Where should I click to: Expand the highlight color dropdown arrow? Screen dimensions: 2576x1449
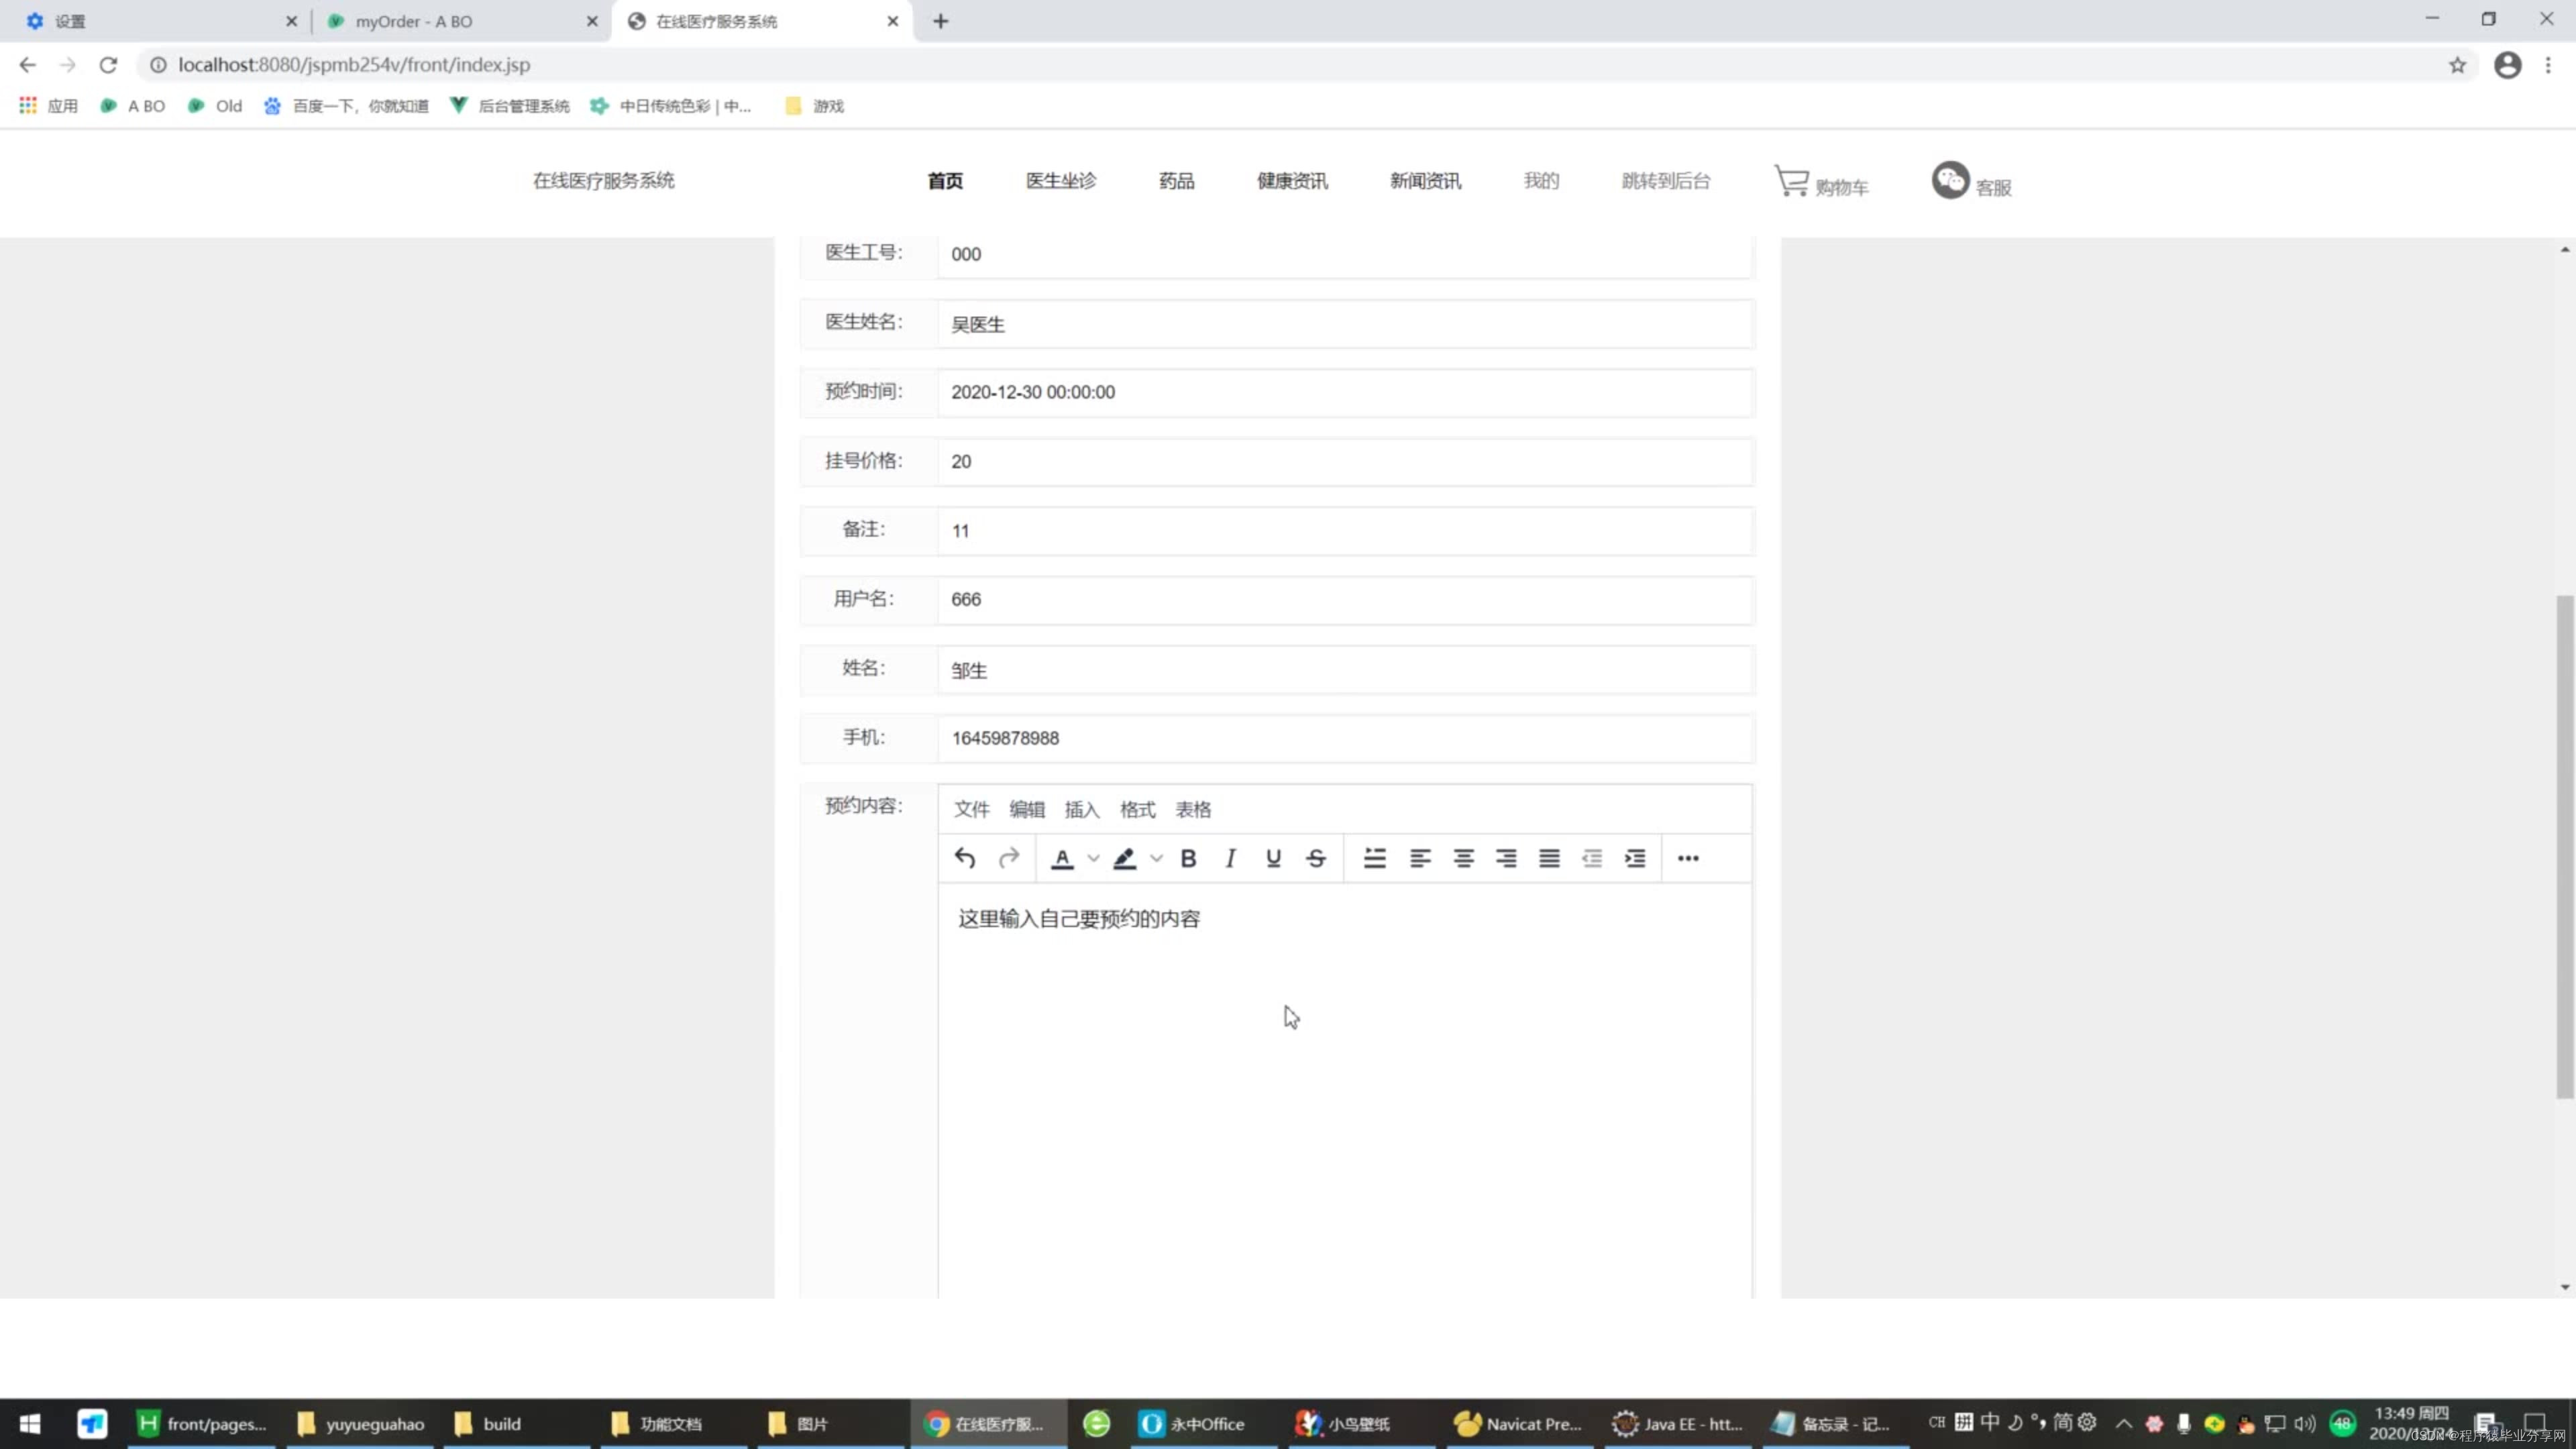(1156, 858)
